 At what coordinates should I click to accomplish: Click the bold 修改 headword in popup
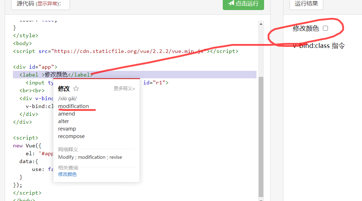(x=64, y=89)
